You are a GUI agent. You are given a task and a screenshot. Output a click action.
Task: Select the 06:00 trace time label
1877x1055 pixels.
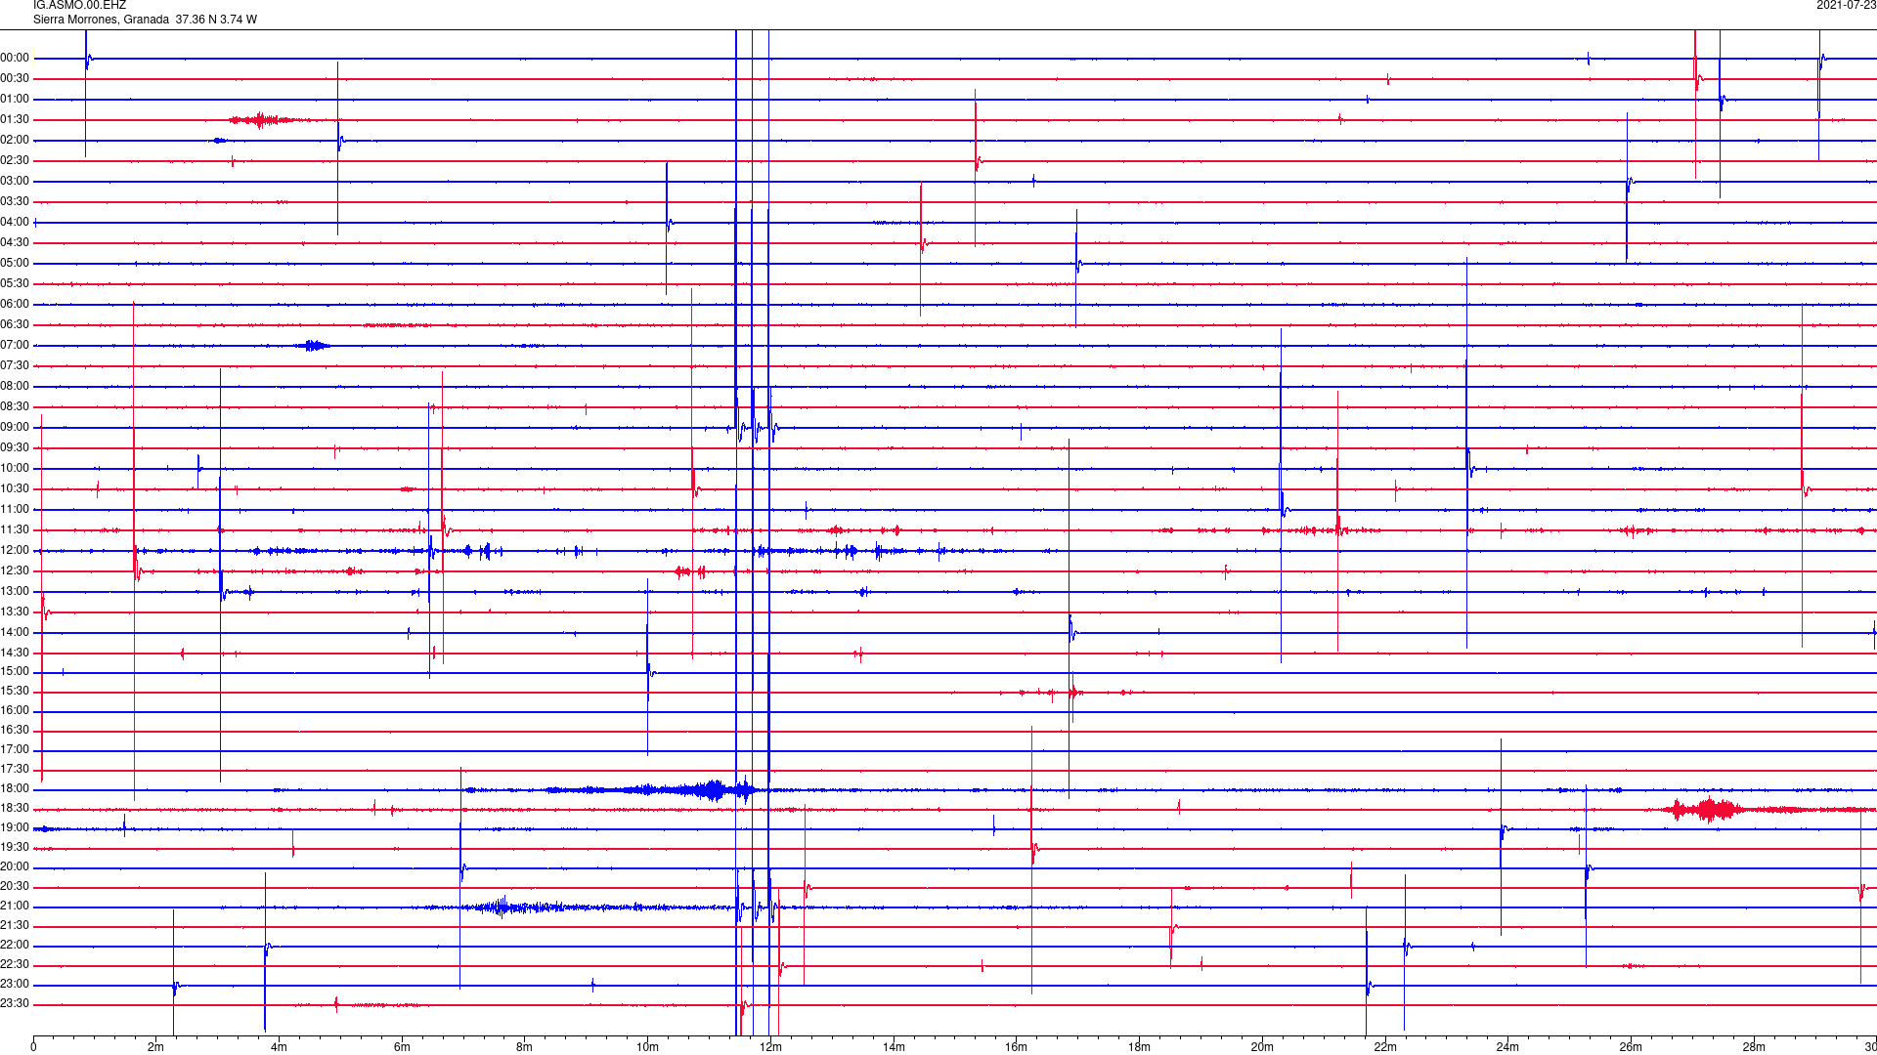click(15, 305)
